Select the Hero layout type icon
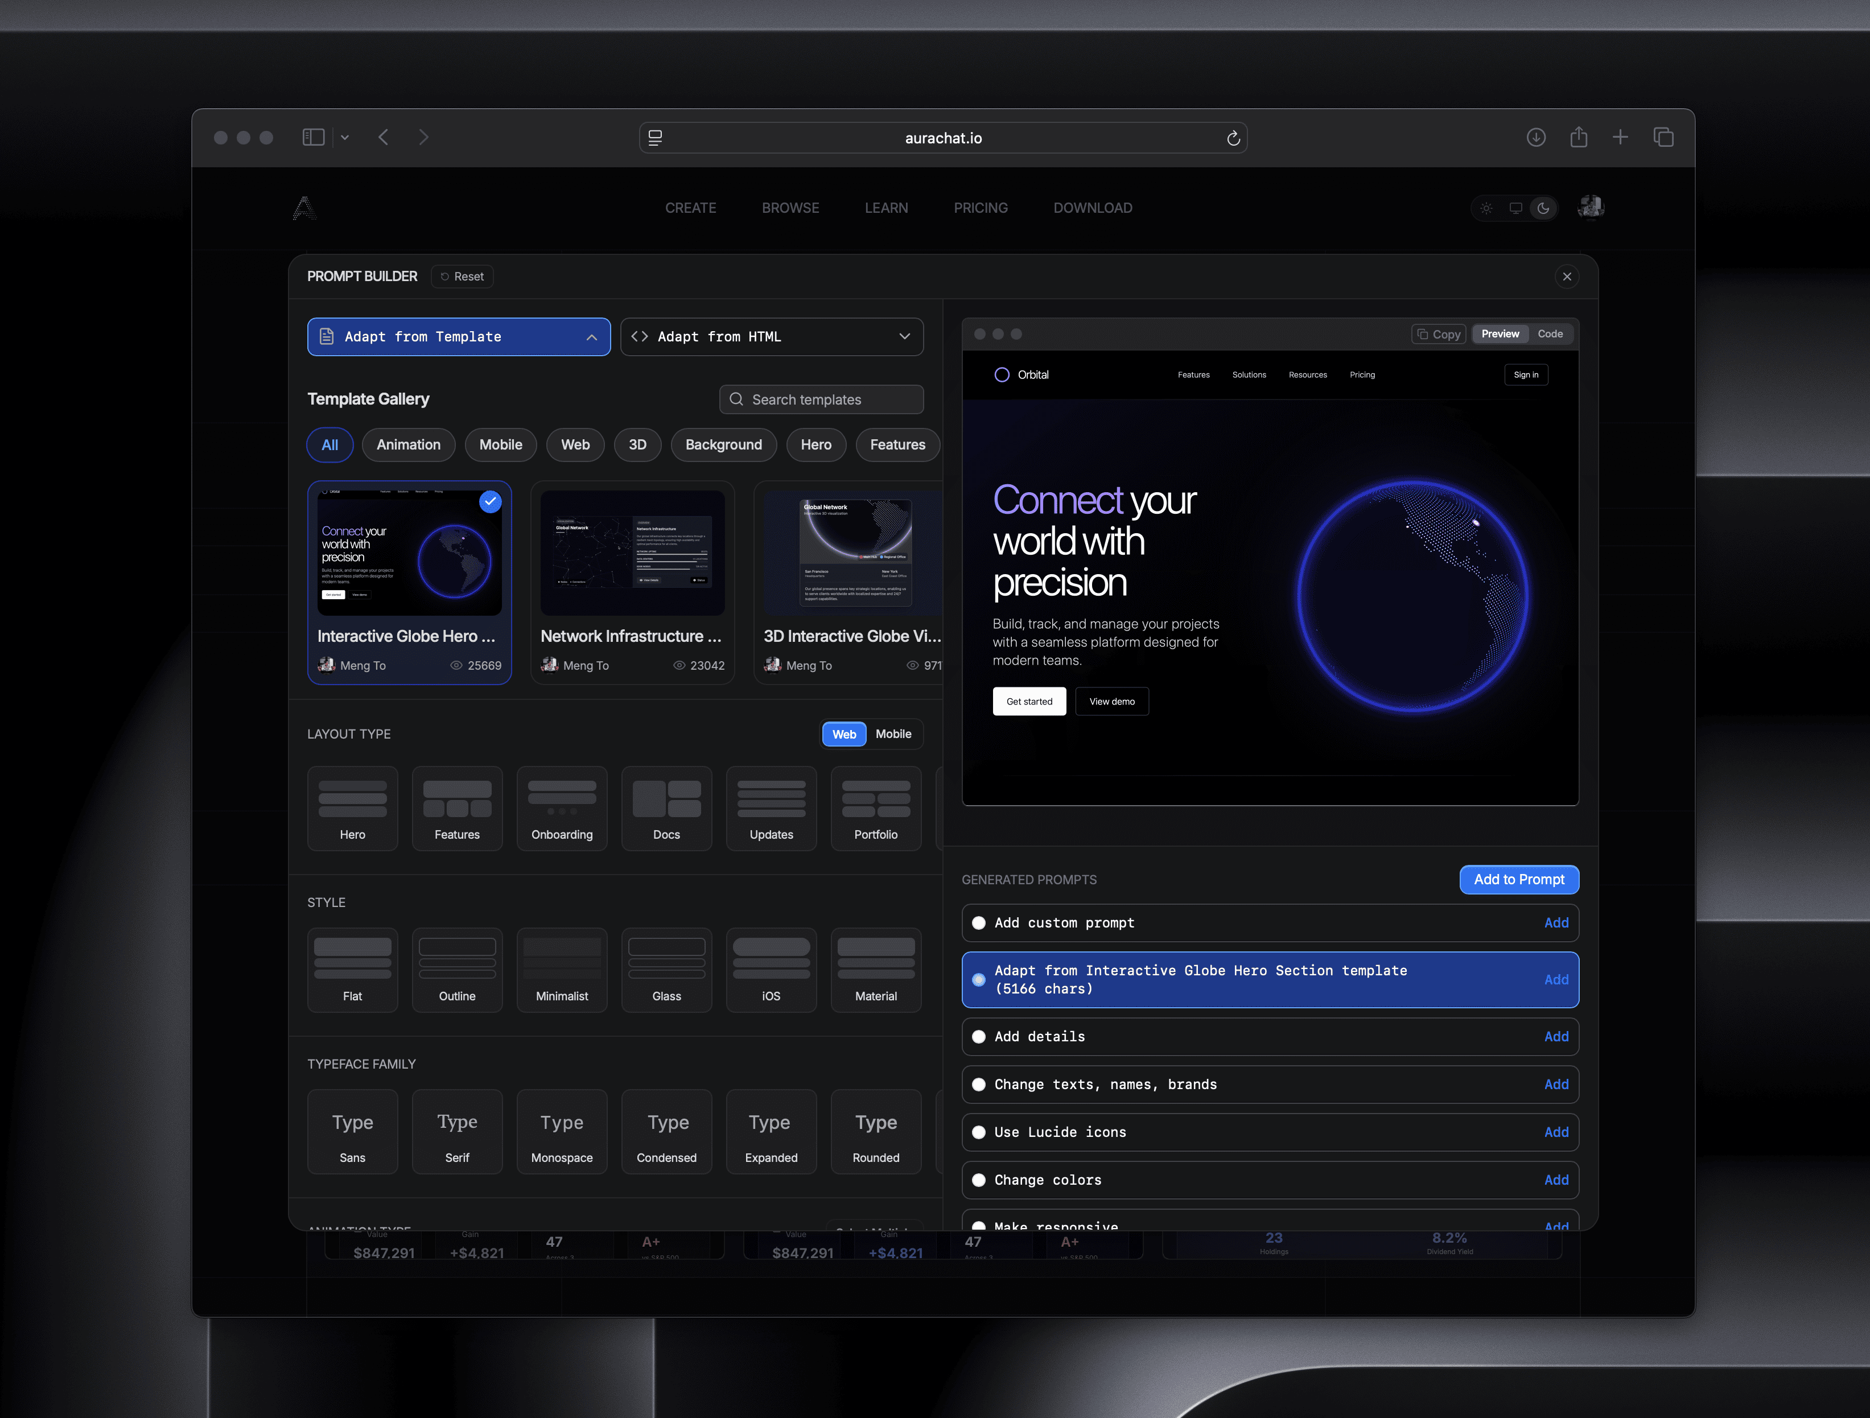The image size is (1870, 1418). (352, 809)
